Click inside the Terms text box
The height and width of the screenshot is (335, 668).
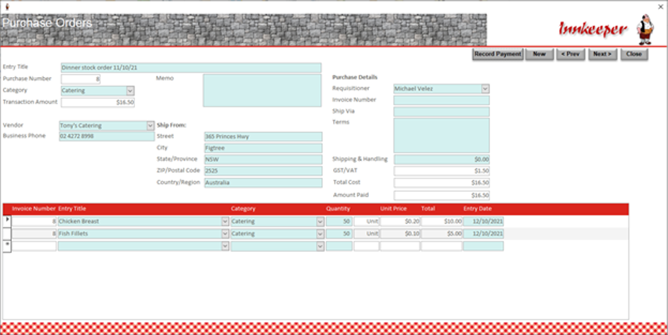[442, 136]
